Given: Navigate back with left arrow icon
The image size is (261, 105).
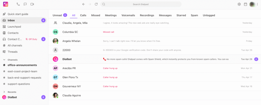Looking at the screenshot, I should pos(84,4).
